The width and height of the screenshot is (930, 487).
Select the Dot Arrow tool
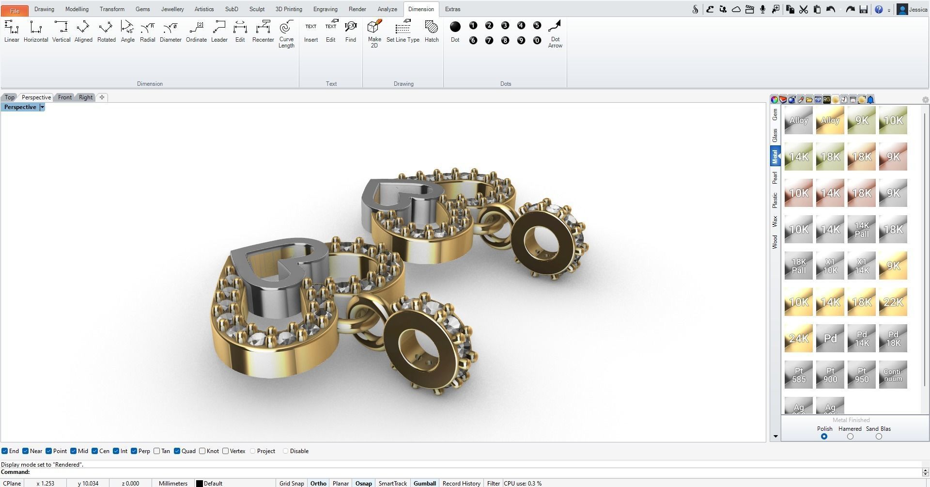coord(555,34)
